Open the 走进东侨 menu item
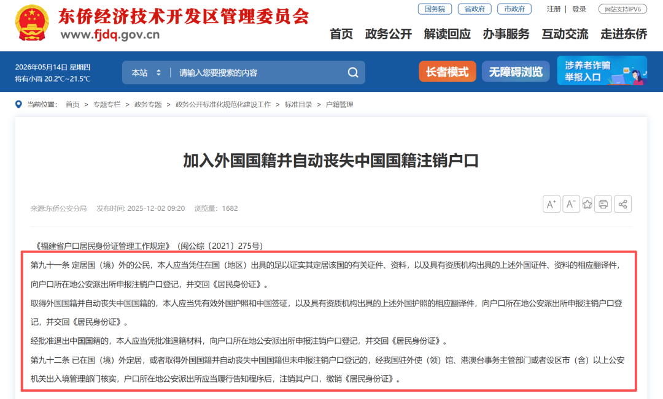The height and width of the screenshot is (399, 663). 624,34
